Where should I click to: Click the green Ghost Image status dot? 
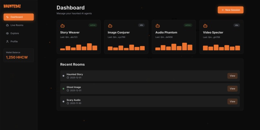[63, 89]
